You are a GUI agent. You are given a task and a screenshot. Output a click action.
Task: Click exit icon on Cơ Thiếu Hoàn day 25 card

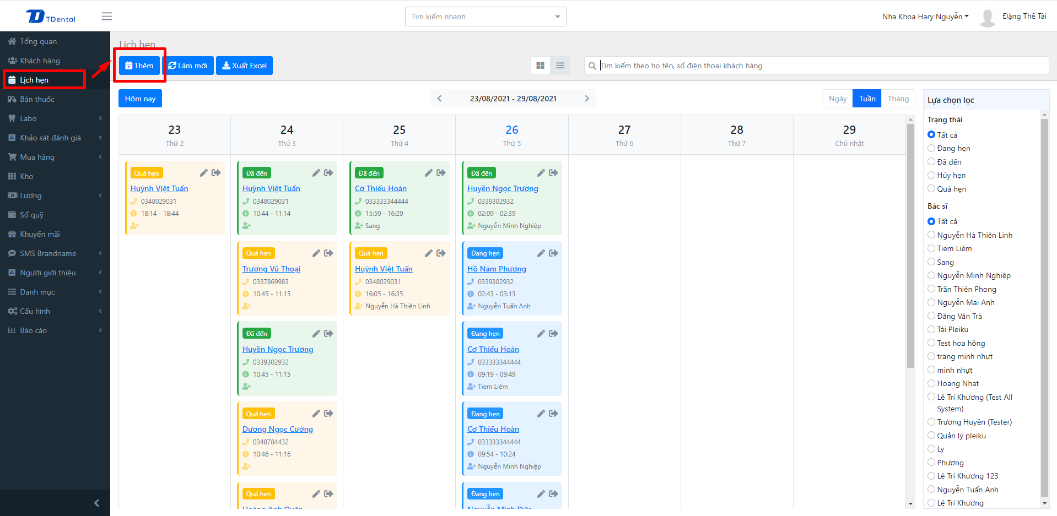click(x=441, y=173)
